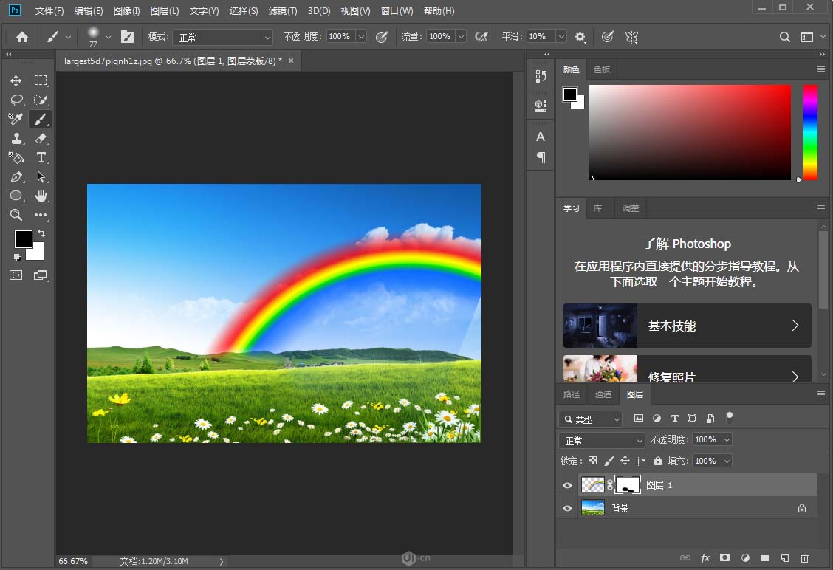Viewport: 833px width, 570px height.
Task: Select the Horizontal Type tool
Action: click(x=41, y=157)
